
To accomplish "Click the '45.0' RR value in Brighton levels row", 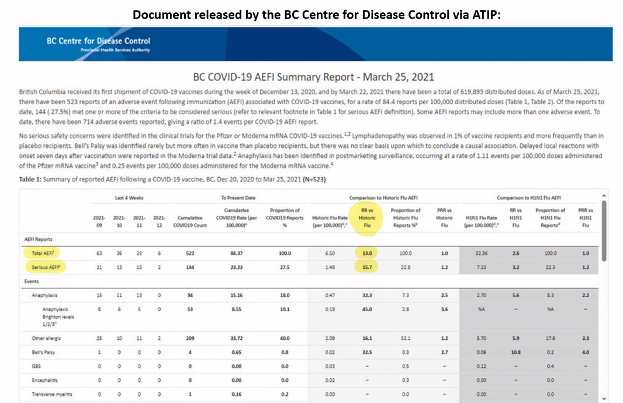I will tap(367, 309).
